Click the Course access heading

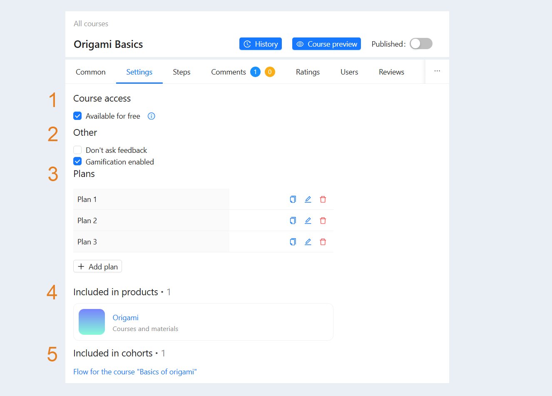(102, 98)
